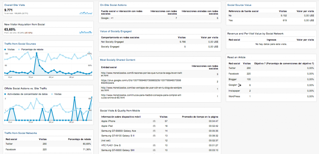
Task: Click the Porcentaje de rebote legend marker
Action: (19, 49)
